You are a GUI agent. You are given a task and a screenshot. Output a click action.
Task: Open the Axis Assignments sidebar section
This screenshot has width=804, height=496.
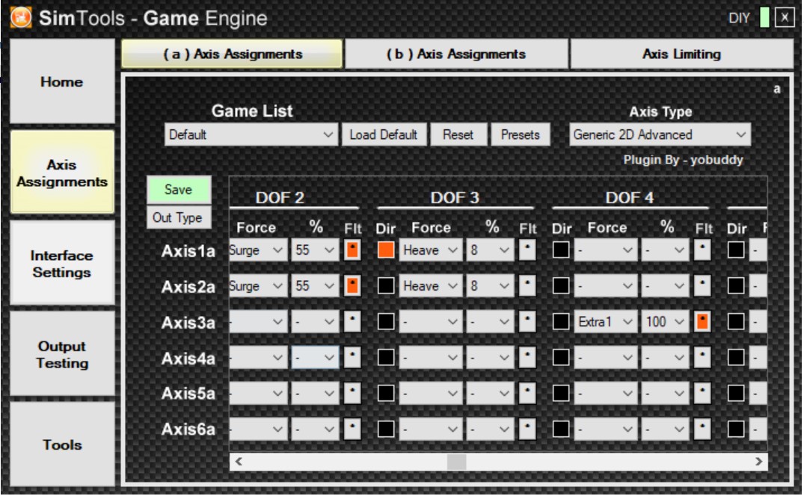(62, 173)
